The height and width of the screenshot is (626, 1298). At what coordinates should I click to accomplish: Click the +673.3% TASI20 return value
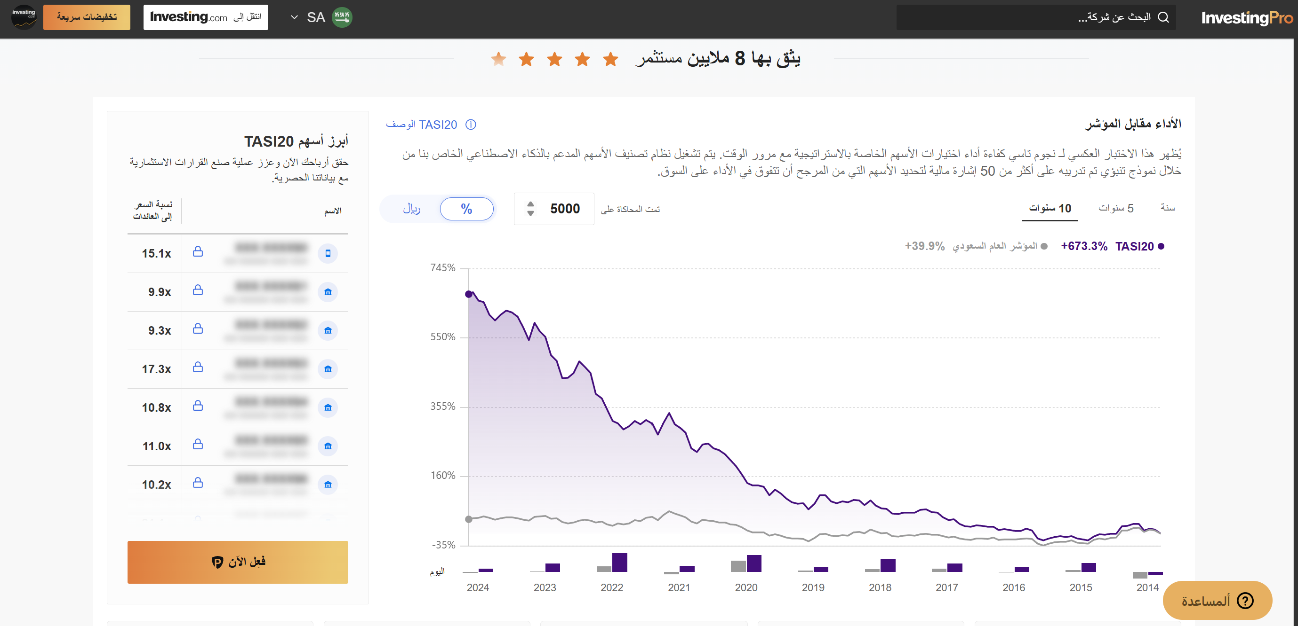(1084, 246)
